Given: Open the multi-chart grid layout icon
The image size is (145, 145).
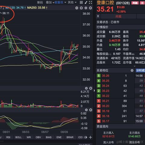Looking at the screenshot, I should (81, 2).
